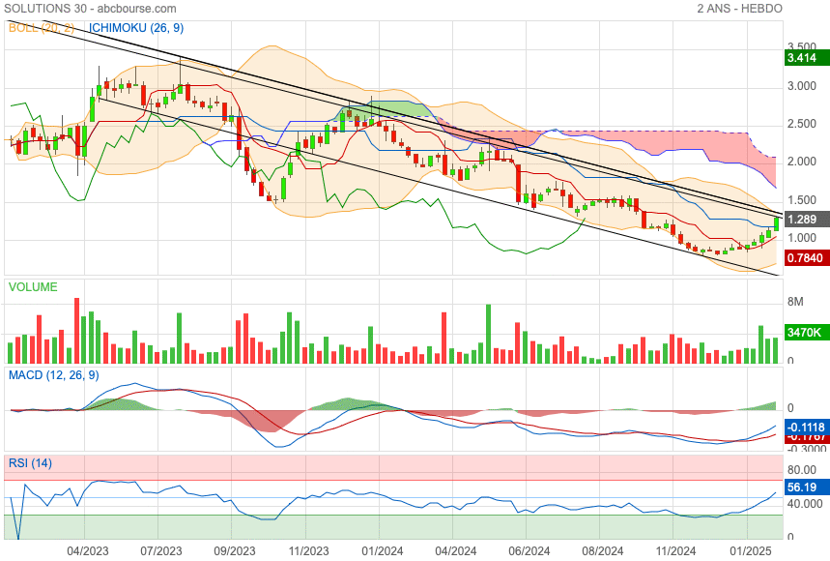Screen dimensions: 830x561
Task: Click the 2 ANS - HEBDO period label
Action: [739, 9]
